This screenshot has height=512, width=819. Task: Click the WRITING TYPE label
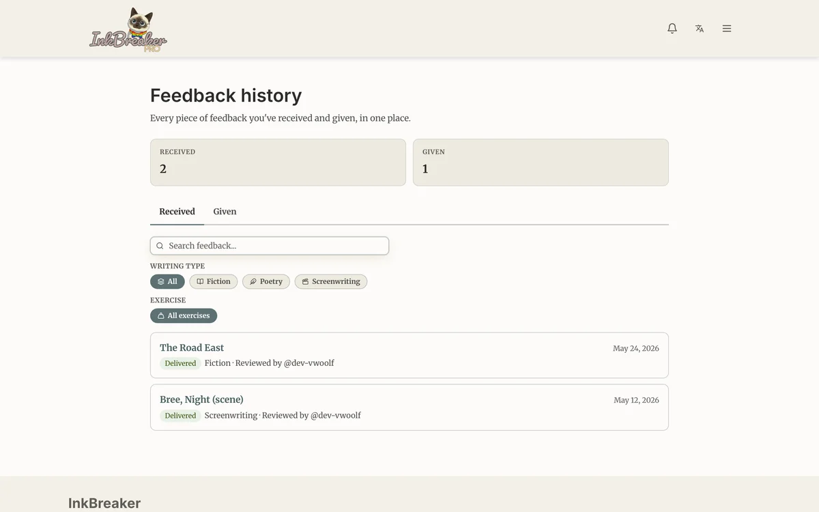coord(177,266)
